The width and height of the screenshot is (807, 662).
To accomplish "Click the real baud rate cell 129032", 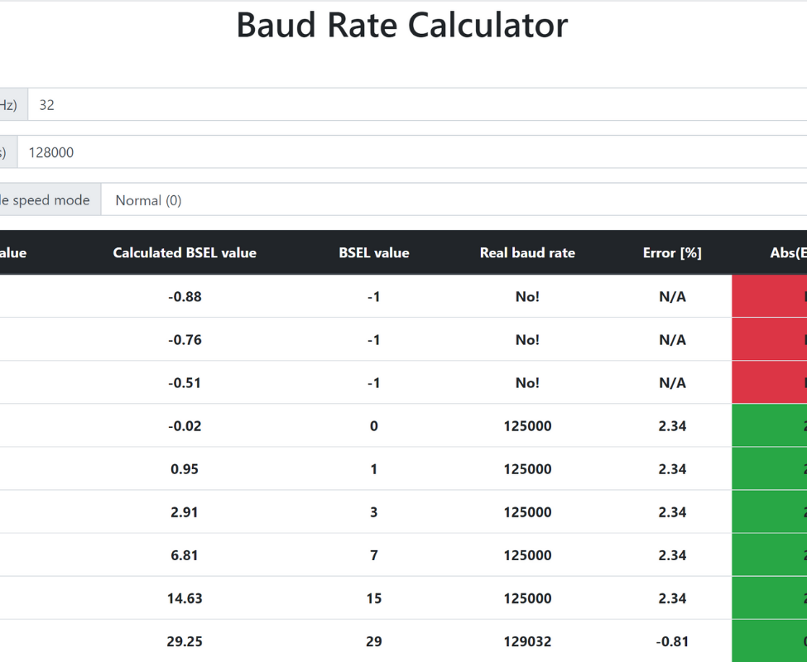I will click(x=527, y=641).
